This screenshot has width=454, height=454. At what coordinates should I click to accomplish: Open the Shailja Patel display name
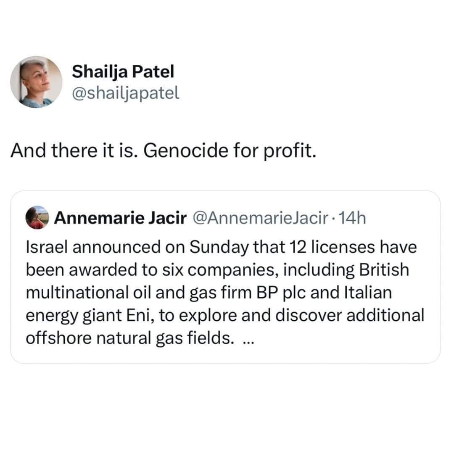point(123,71)
